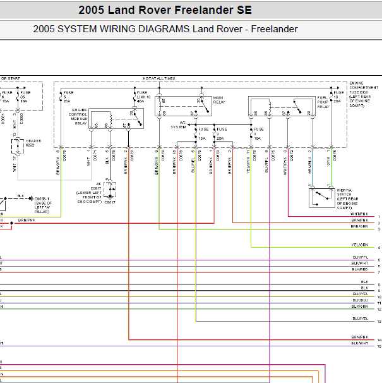Click the 'FUSE 1 15A' label
Viewport: 382px width, 383px height.
click(203, 133)
